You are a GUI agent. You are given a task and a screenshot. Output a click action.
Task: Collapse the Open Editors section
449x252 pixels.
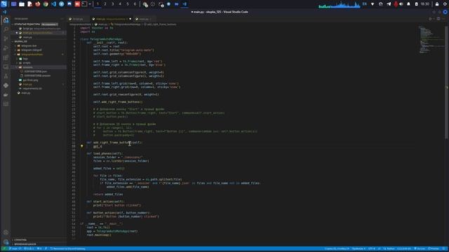tap(27, 24)
